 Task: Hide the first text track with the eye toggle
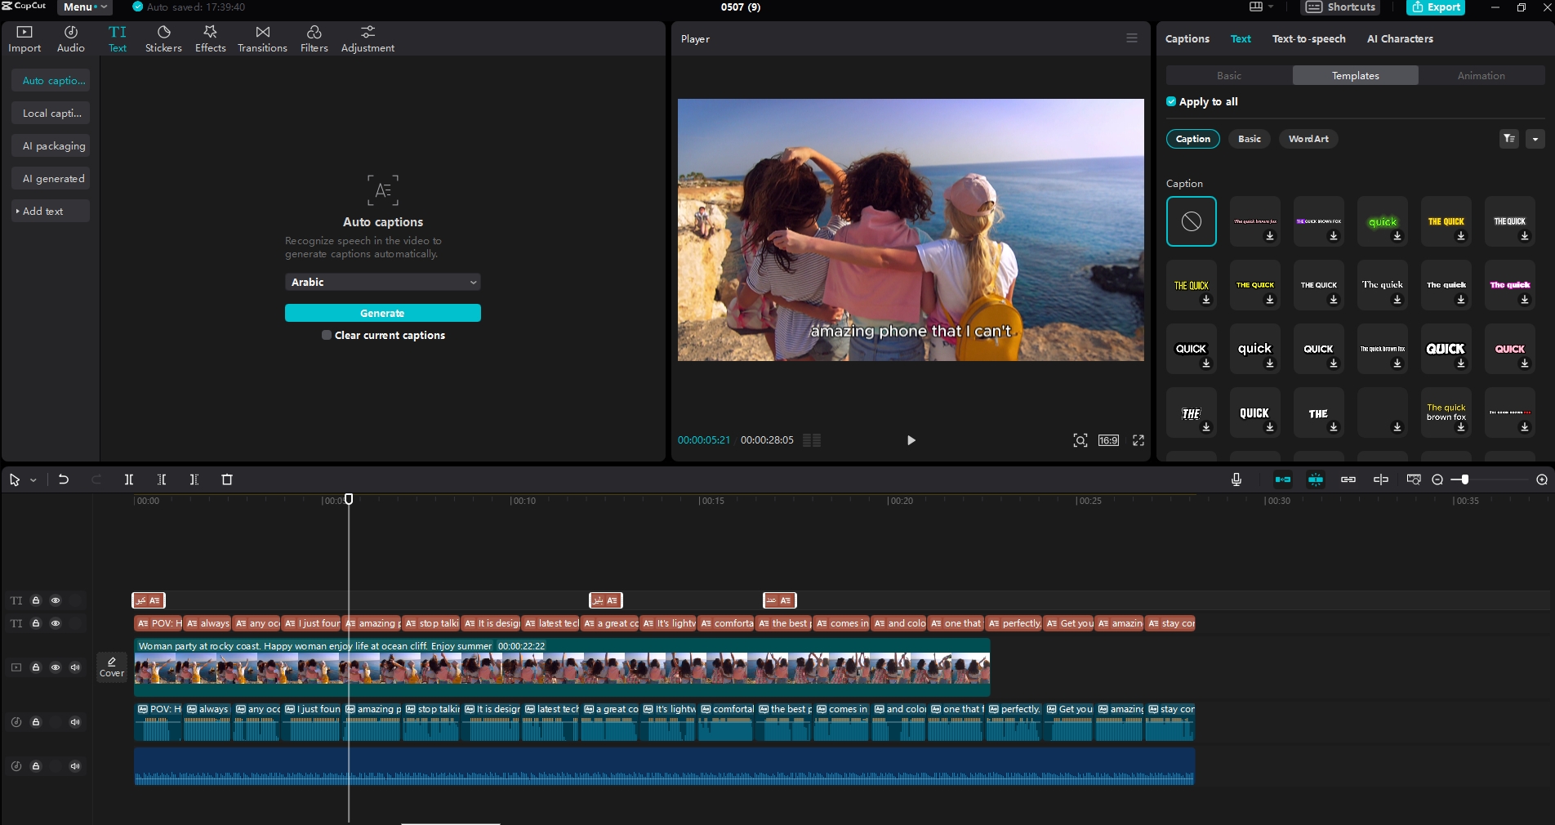pos(56,600)
